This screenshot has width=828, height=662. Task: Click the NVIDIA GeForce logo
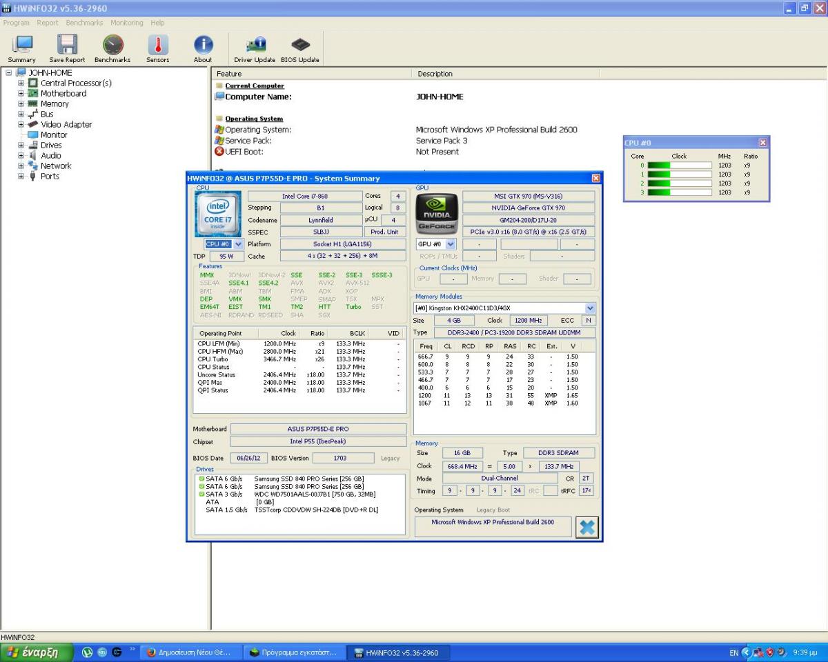pos(437,214)
